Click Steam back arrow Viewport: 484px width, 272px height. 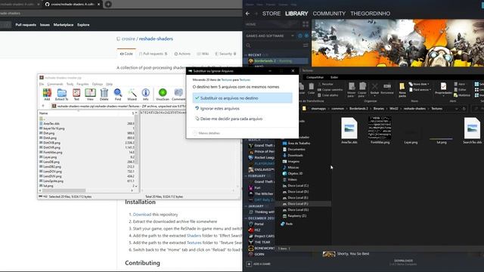pyautogui.click(x=247, y=14)
